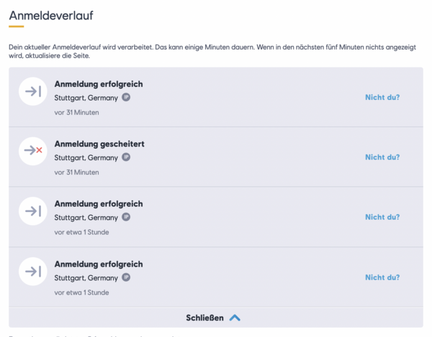This screenshot has height=337, width=432.
Task: Click the 'vor 31 Minuten' timestamp on failed entry
Action: [76, 172]
